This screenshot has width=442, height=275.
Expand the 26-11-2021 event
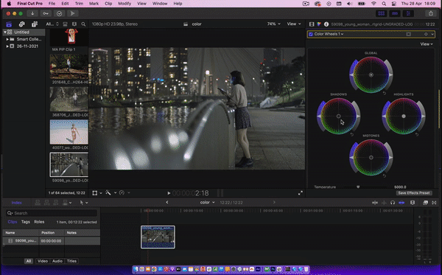click(7, 46)
